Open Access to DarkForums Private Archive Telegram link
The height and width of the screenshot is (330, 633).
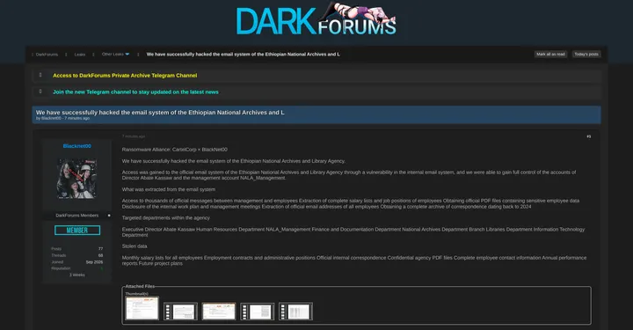click(125, 76)
